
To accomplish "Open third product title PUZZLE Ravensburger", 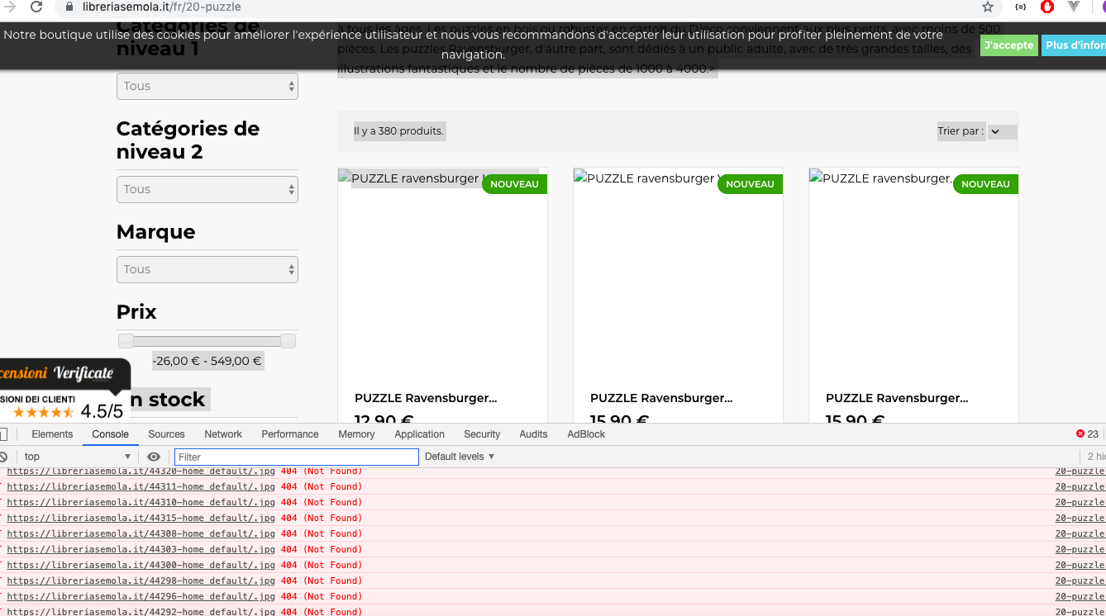I will pyautogui.click(x=897, y=398).
